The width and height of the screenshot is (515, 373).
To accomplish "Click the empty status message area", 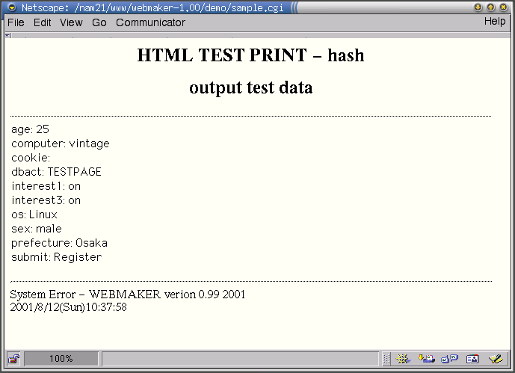I will [239, 359].
